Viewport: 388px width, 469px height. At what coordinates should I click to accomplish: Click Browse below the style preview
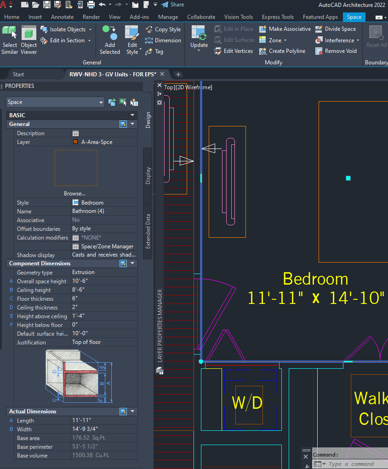click(74, 194)
